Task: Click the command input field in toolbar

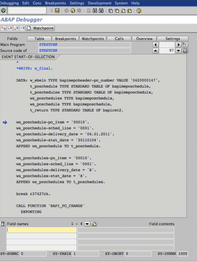Action: [x=27, y=10]
